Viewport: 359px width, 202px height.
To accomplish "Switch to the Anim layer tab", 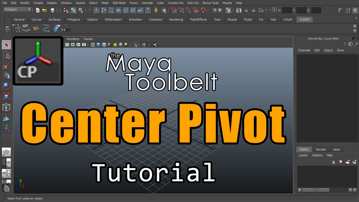I will (337, 150).
